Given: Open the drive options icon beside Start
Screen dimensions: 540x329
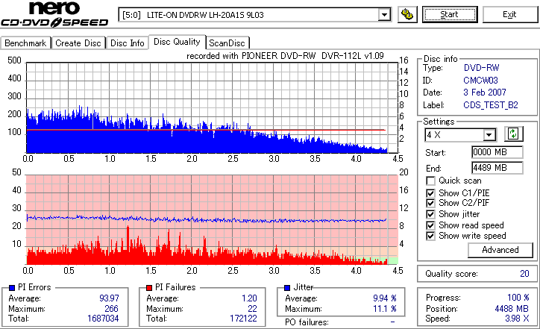Looking at the screenshot, I should (407, 14).
